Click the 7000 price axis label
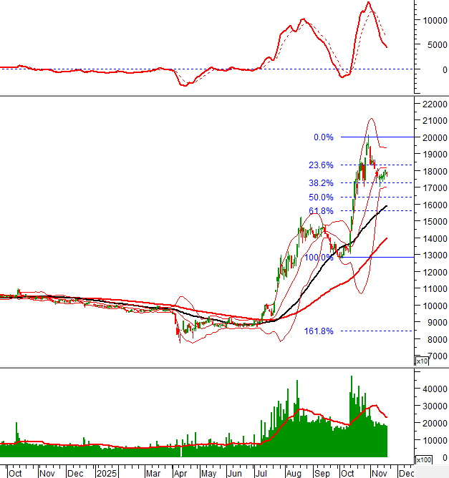449x478 pixels. pos(435,356)
